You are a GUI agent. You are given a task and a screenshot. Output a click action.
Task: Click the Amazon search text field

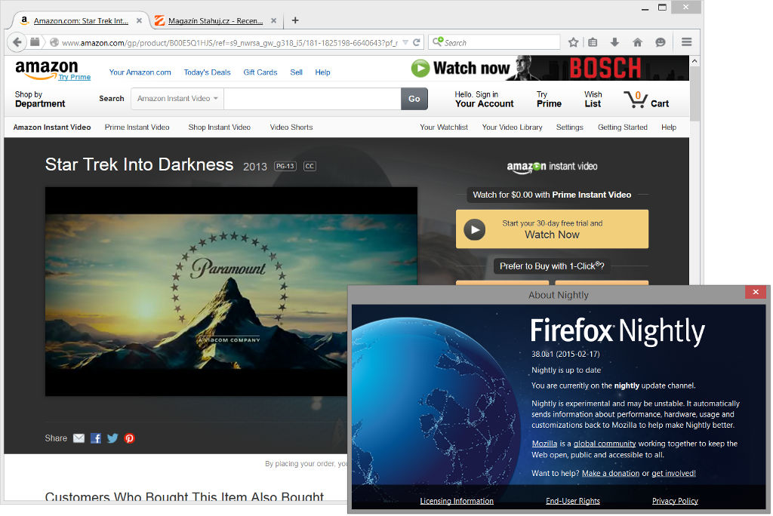[x=313, y=99]
